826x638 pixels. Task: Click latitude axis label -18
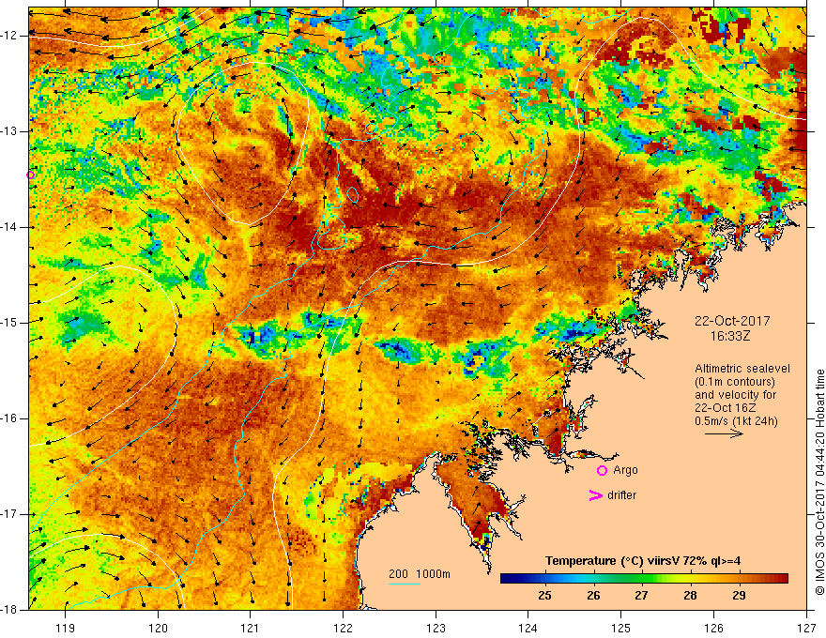10,610
